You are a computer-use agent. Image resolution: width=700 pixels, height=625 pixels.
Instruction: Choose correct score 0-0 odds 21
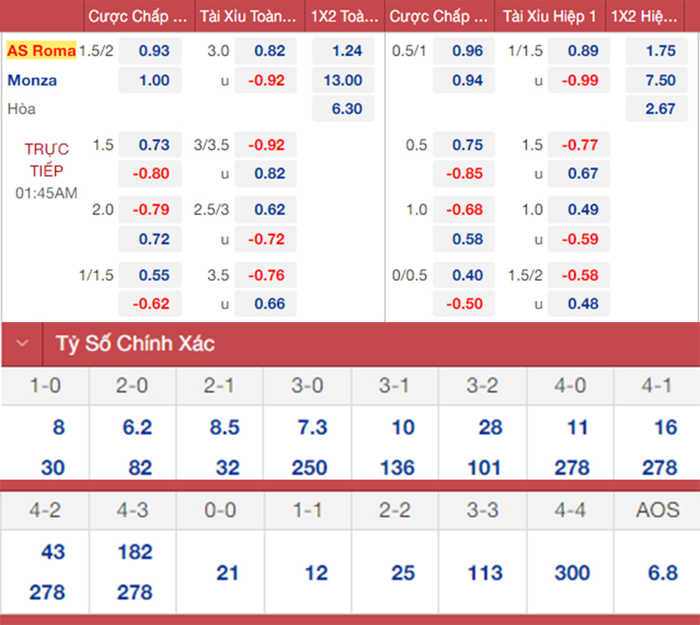click(x=226, y=573)
